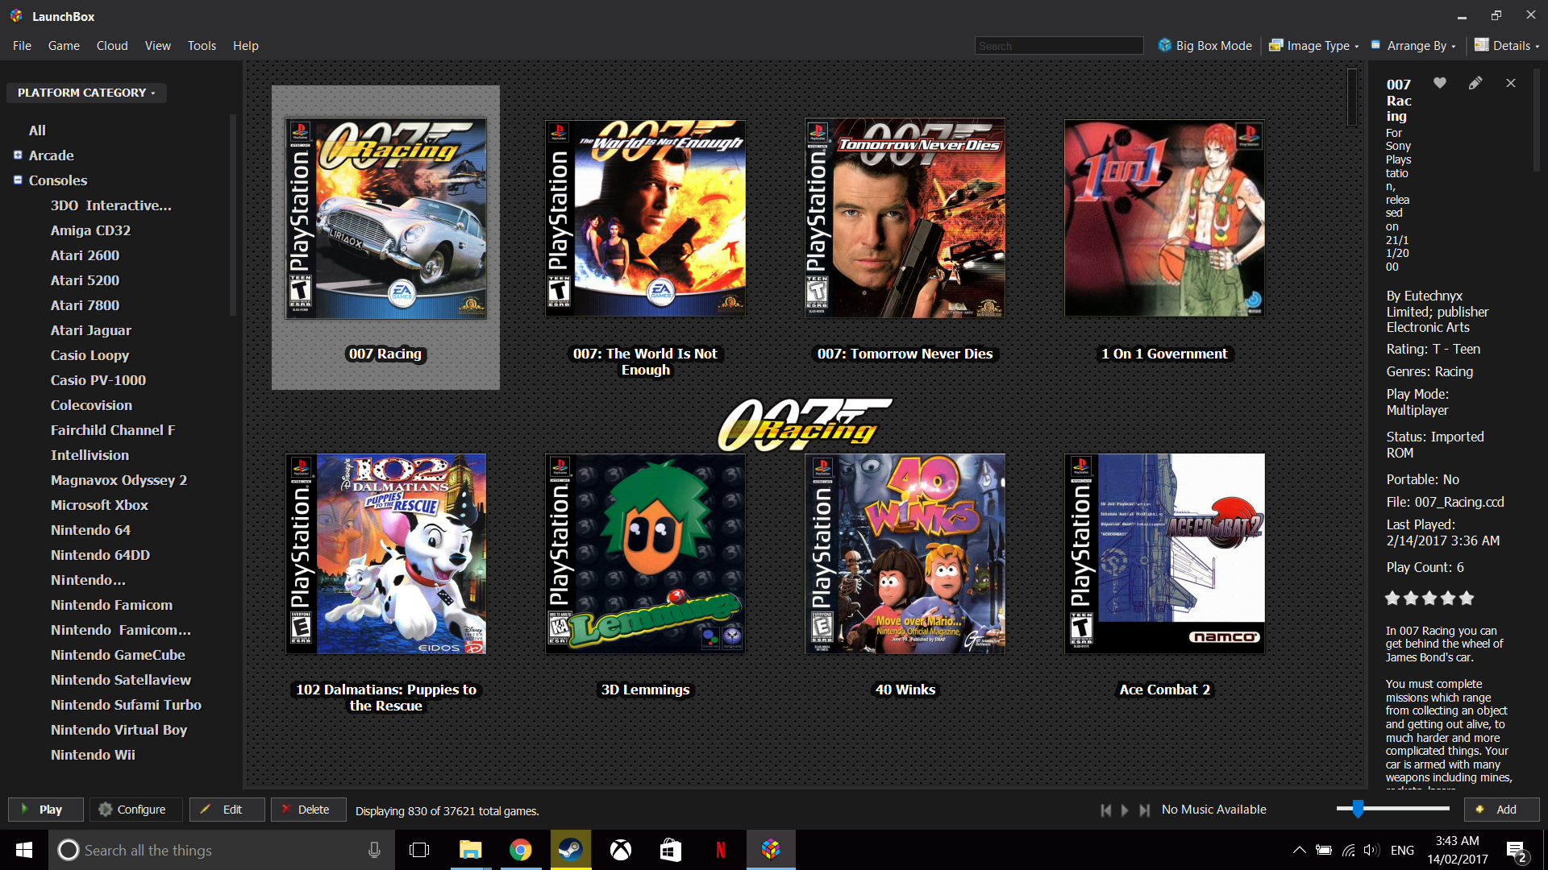1548x870 pixels.
Task: Click the Configure button
Action: tap(135, 810)
